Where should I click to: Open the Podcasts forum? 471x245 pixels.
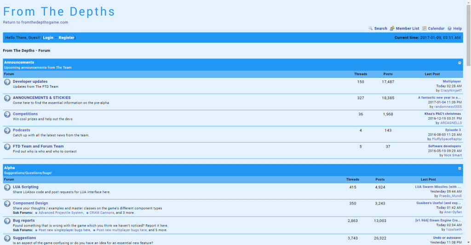pyautogui.click(x=21, y=130)
